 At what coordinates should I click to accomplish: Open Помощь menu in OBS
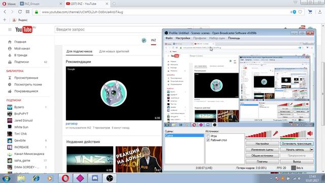click(234, 38)
